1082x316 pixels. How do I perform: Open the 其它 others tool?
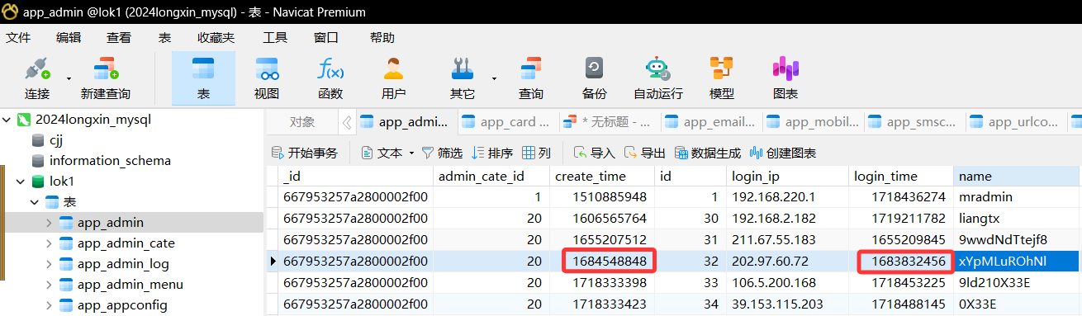tap(463, 78)
